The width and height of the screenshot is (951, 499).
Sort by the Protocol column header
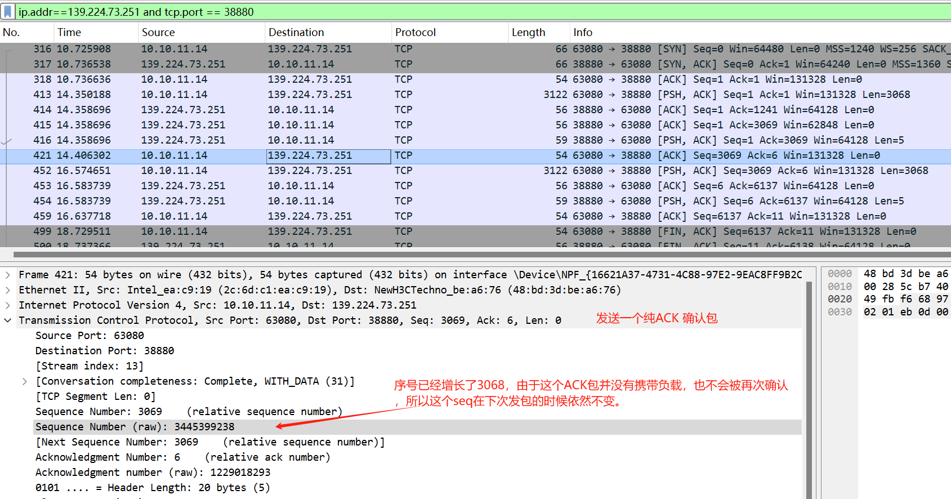click(449, 33)
